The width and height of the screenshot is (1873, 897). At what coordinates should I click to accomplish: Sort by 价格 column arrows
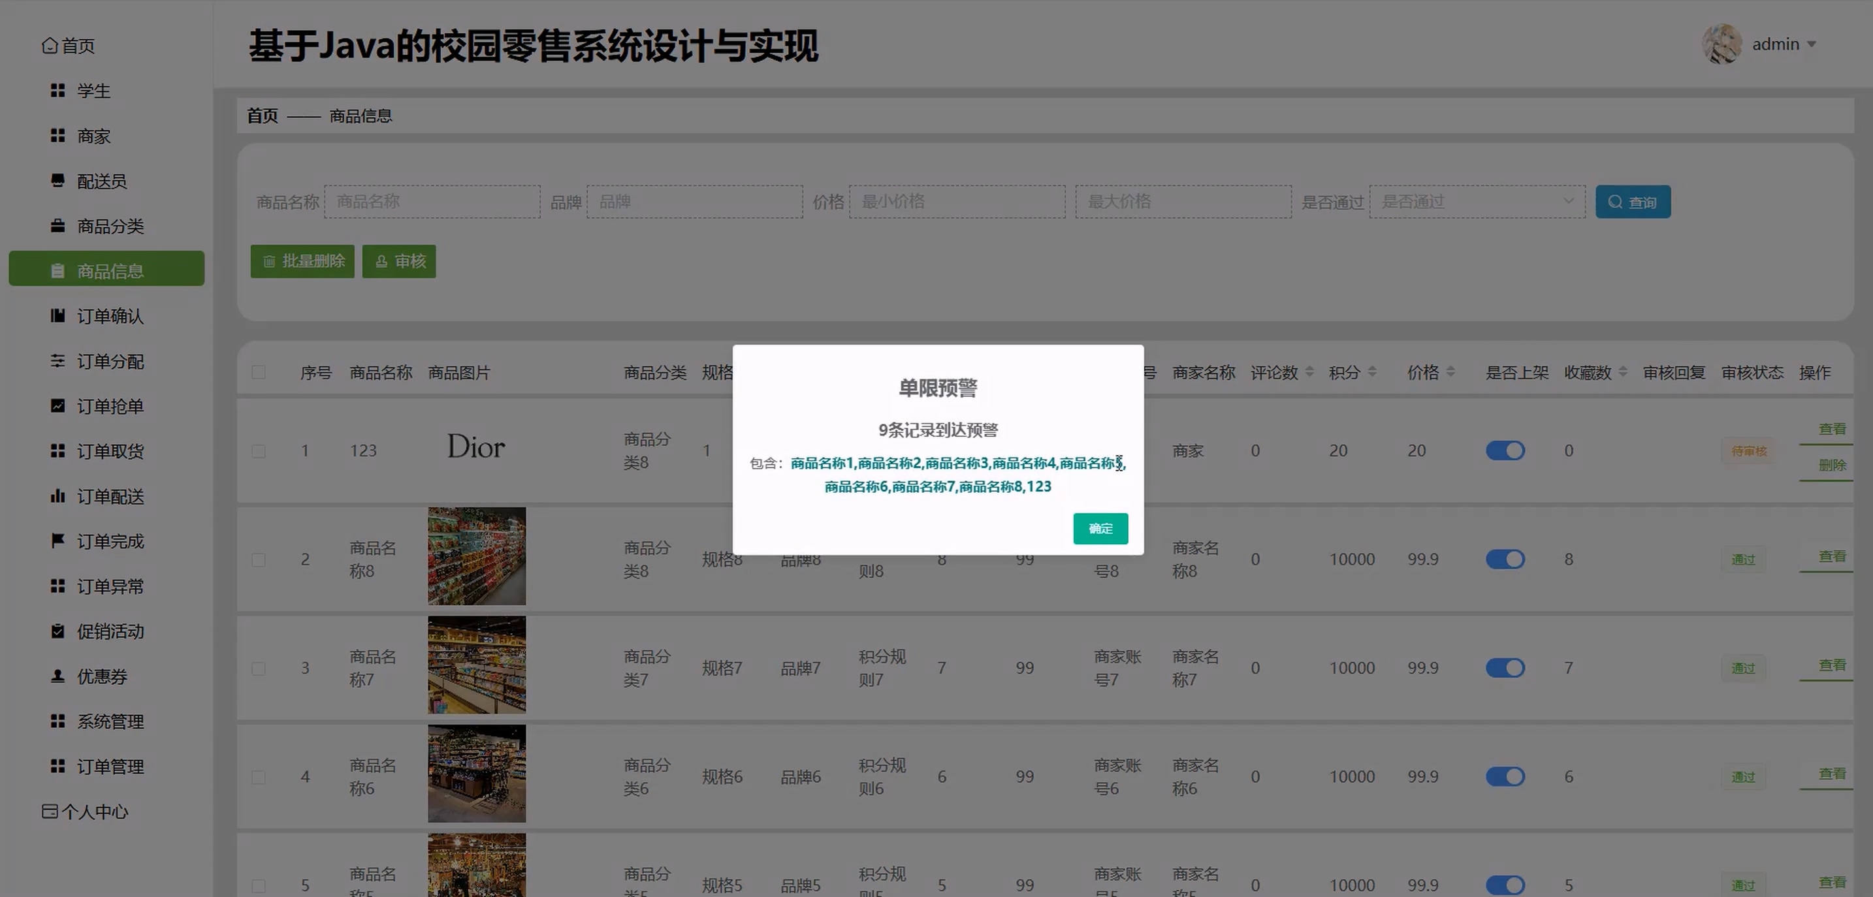point(1450,372)
